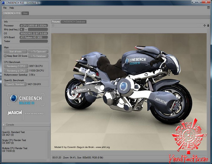Click the Start all tests button
This screenshot has height=164, width=212.
(15, 52)
